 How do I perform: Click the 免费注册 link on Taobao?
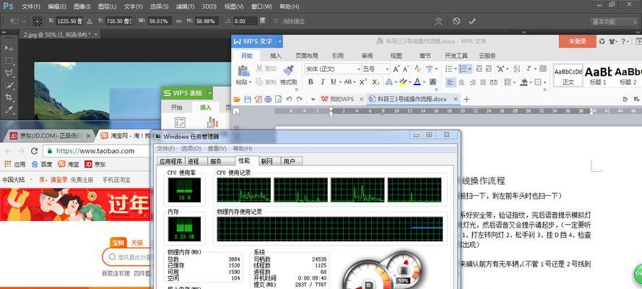(82, 180)
